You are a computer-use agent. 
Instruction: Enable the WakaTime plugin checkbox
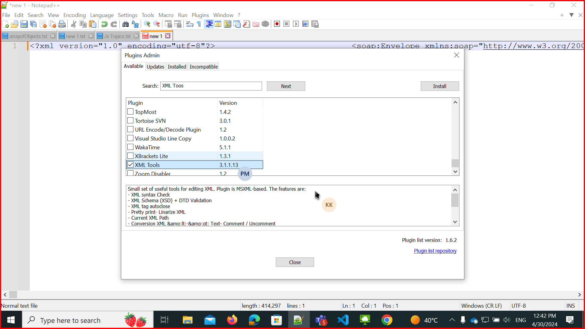[x=130, y=147]
